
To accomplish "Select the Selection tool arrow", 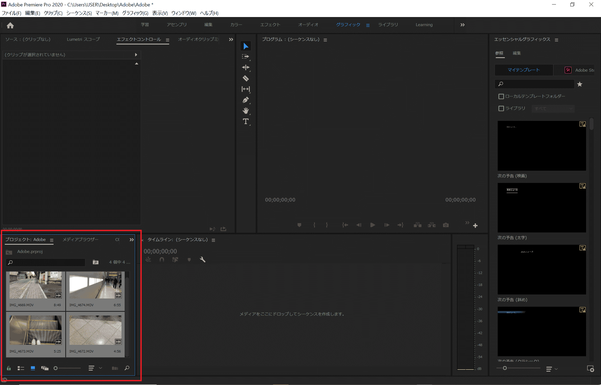I will coord(246,46).
